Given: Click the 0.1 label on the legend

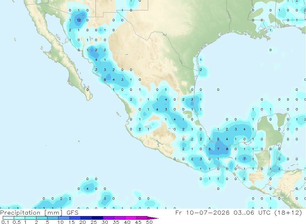Looking at the screenshot, I should (x=5, y=222).
